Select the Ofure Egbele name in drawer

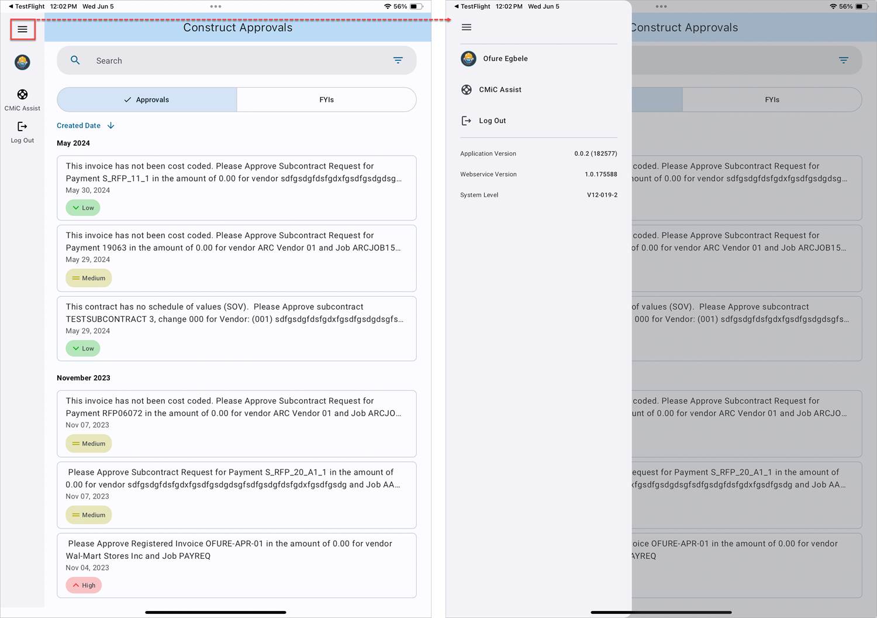505,59
